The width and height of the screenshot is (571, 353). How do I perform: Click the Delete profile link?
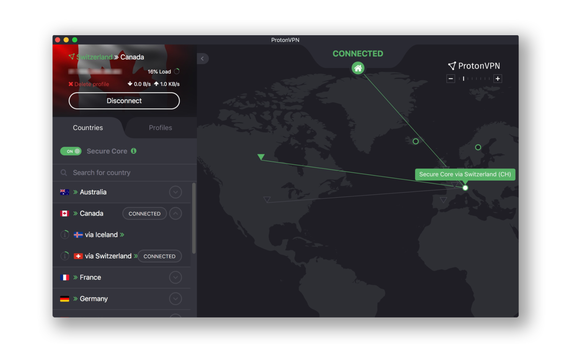coord(89,84)
